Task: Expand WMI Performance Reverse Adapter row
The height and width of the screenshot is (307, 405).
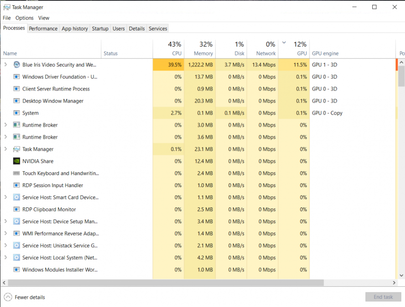Action: (x=6, y=233)
